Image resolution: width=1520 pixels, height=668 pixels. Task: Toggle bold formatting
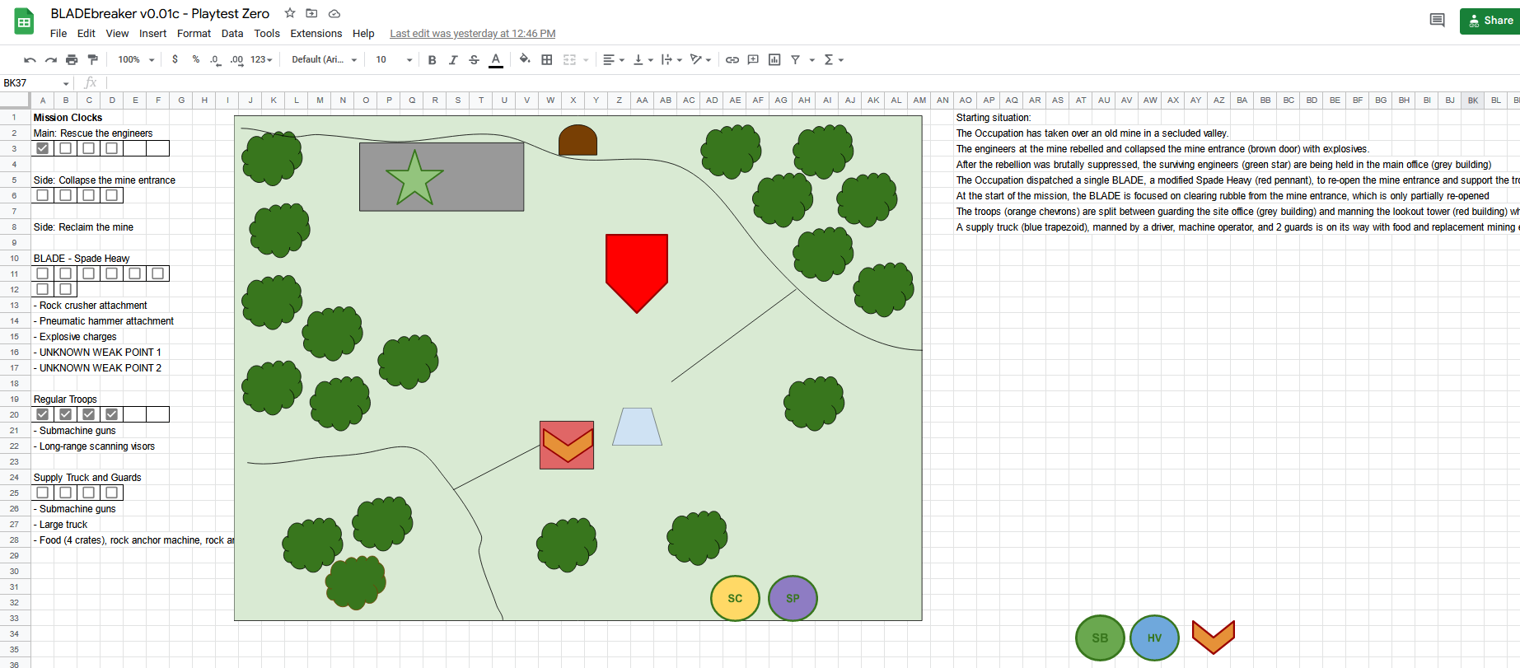tap(432, 59)
